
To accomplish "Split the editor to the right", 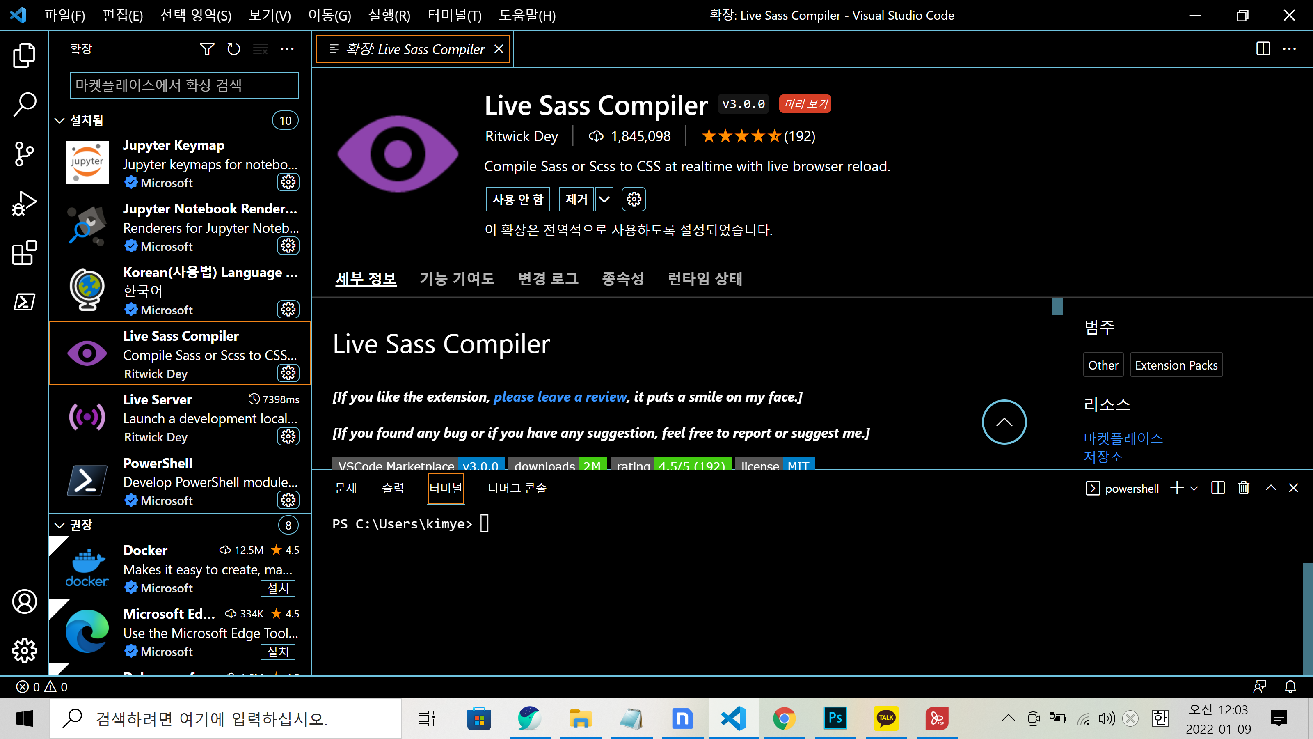I will tap(1263, 49).
